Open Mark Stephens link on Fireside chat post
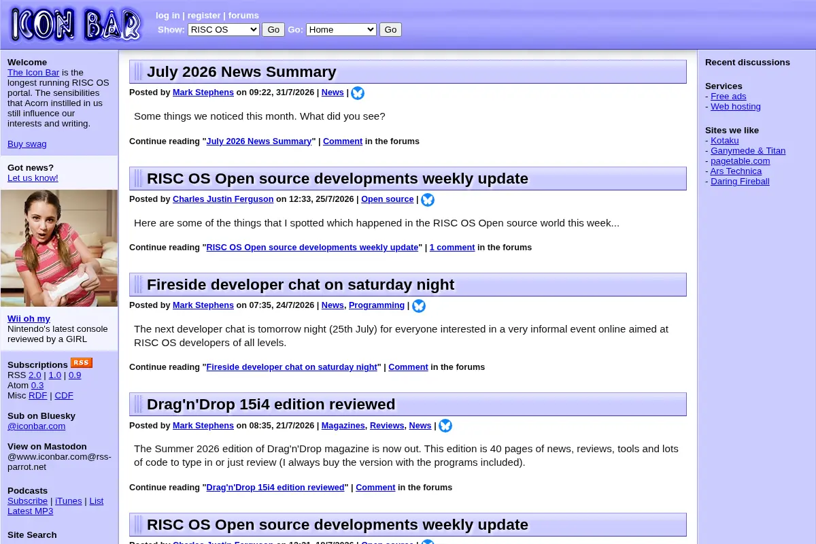The width and height of the screenshot is (816, 544). (x=203, y=305)
